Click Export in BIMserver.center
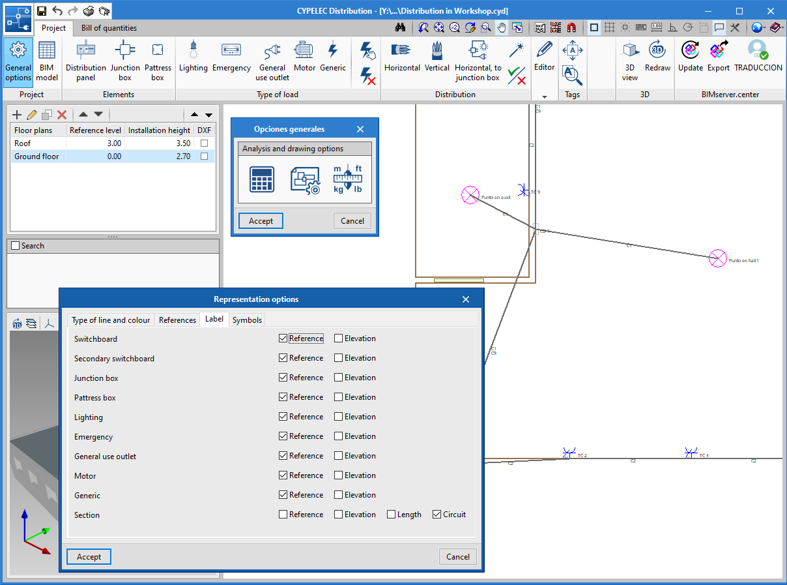787x585 pixels. (x=719, y=56)
